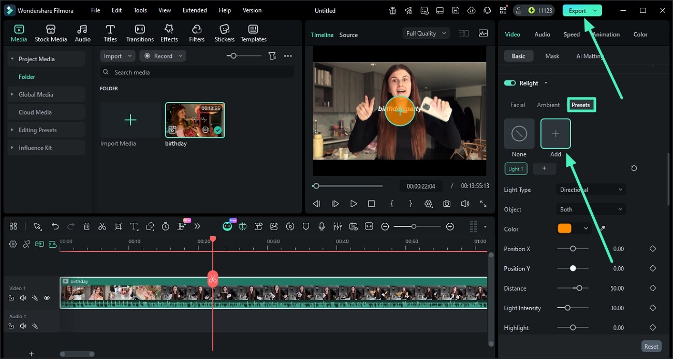
Task: Click the voiceover microphone icon
Action: coord(322,226)
